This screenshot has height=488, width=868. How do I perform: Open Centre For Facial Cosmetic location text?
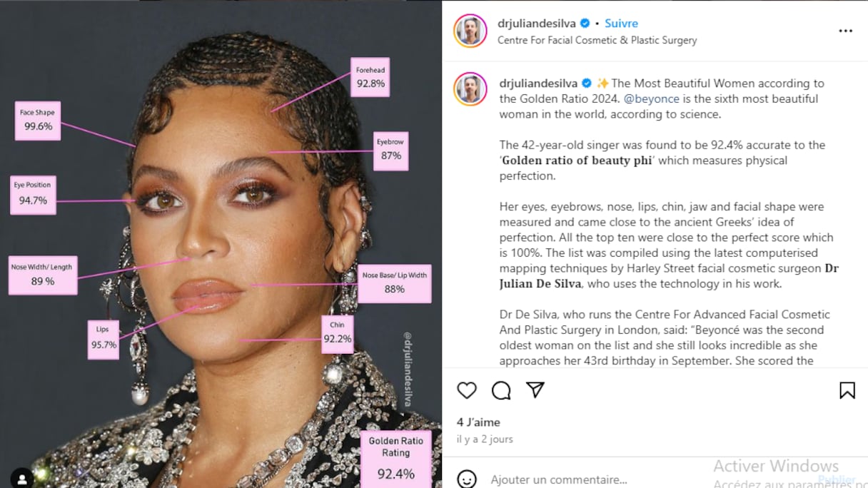pyautogui.click(x=597, y=40)
